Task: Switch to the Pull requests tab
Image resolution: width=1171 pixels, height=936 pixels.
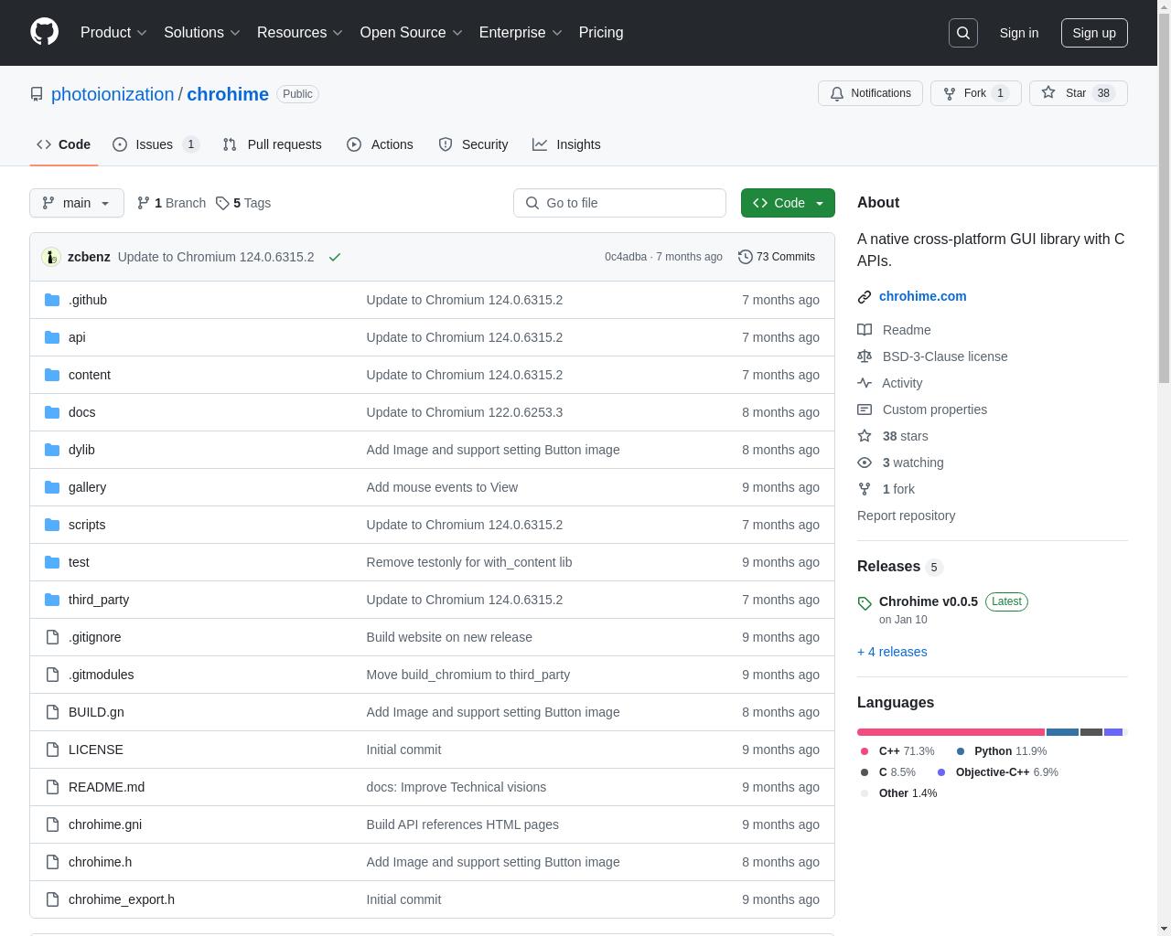Action: (273, 144)
